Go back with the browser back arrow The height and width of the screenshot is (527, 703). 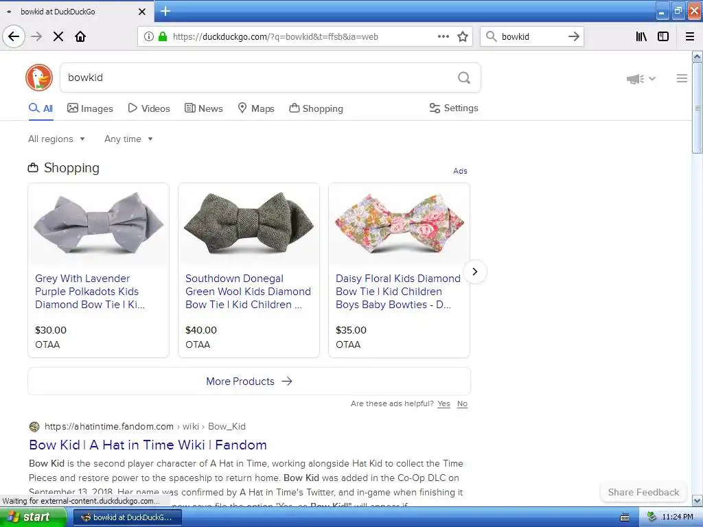14,36
